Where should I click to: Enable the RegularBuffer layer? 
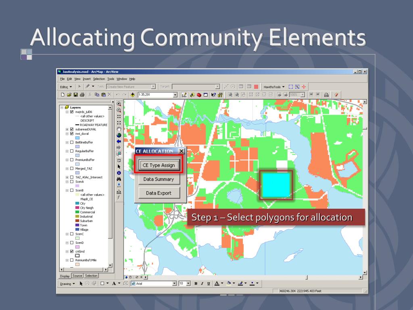pos(72,151)
